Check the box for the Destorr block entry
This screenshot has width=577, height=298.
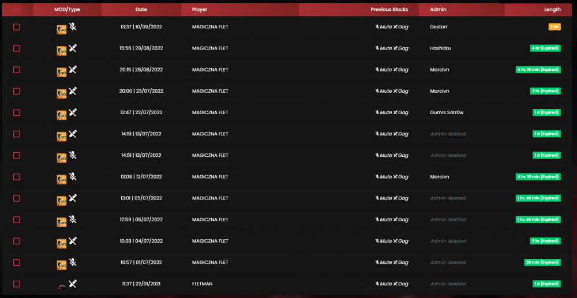17,27
